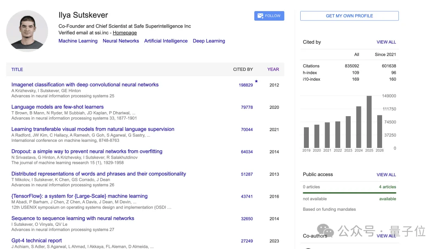Open Deep Learning interest tag
Image resolution: width=440 pixels, height=249 pixels.
[209, 41]
